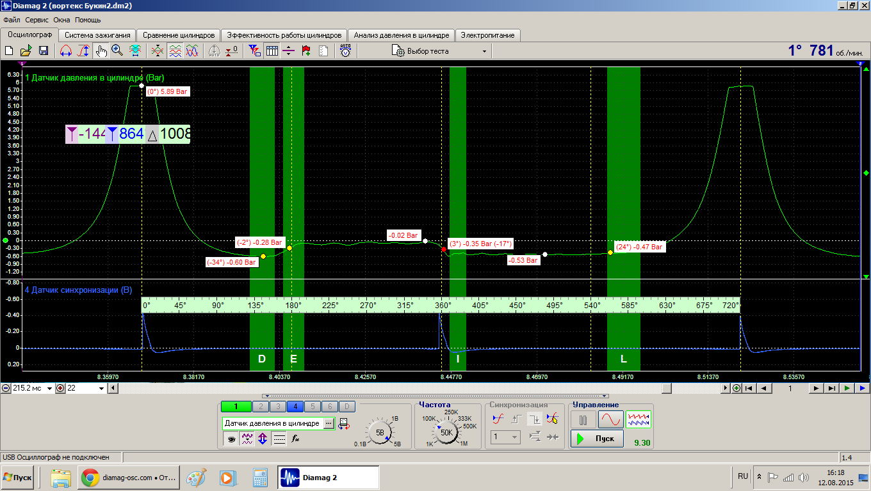Open the Сервис menu

coord(37,20)
